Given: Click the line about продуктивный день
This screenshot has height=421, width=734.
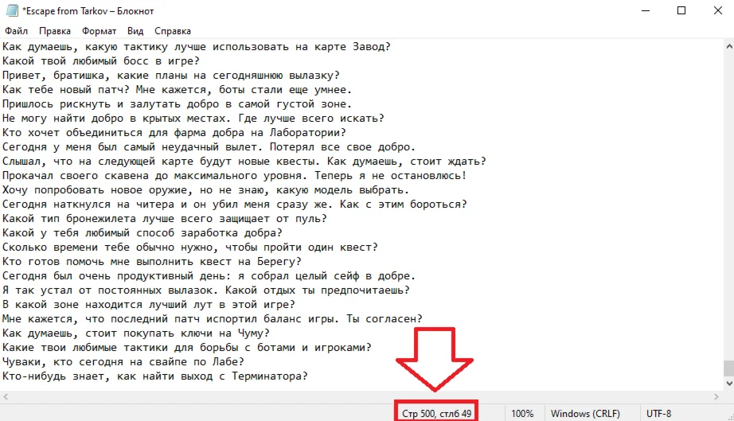Looking at the screenshot, I should click(209, 276).
